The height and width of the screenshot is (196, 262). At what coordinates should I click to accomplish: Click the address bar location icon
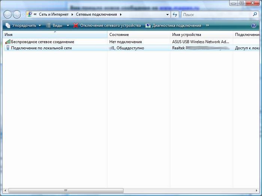point(29,15)
